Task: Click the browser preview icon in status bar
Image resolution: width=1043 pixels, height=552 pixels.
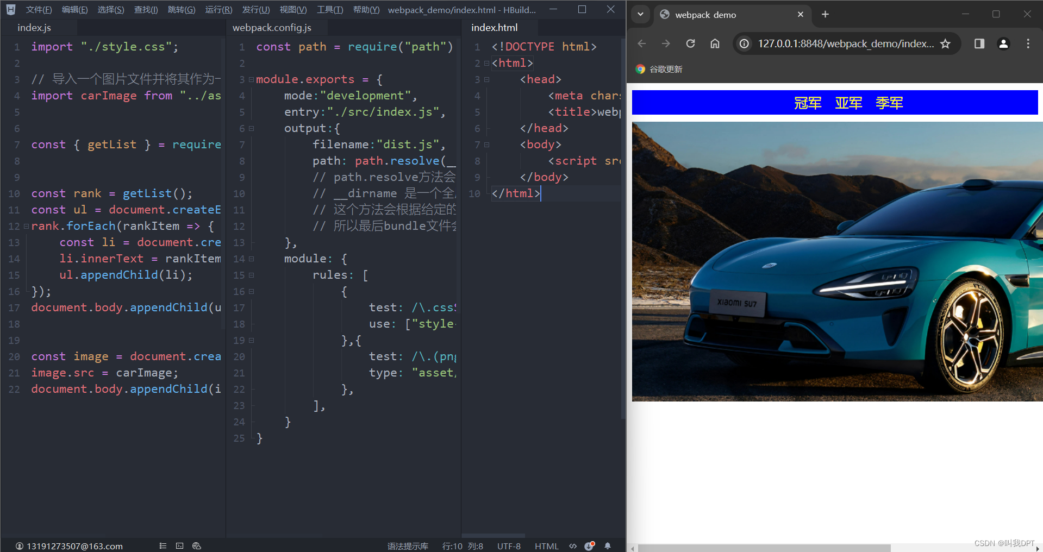Action: coord(197,546)
